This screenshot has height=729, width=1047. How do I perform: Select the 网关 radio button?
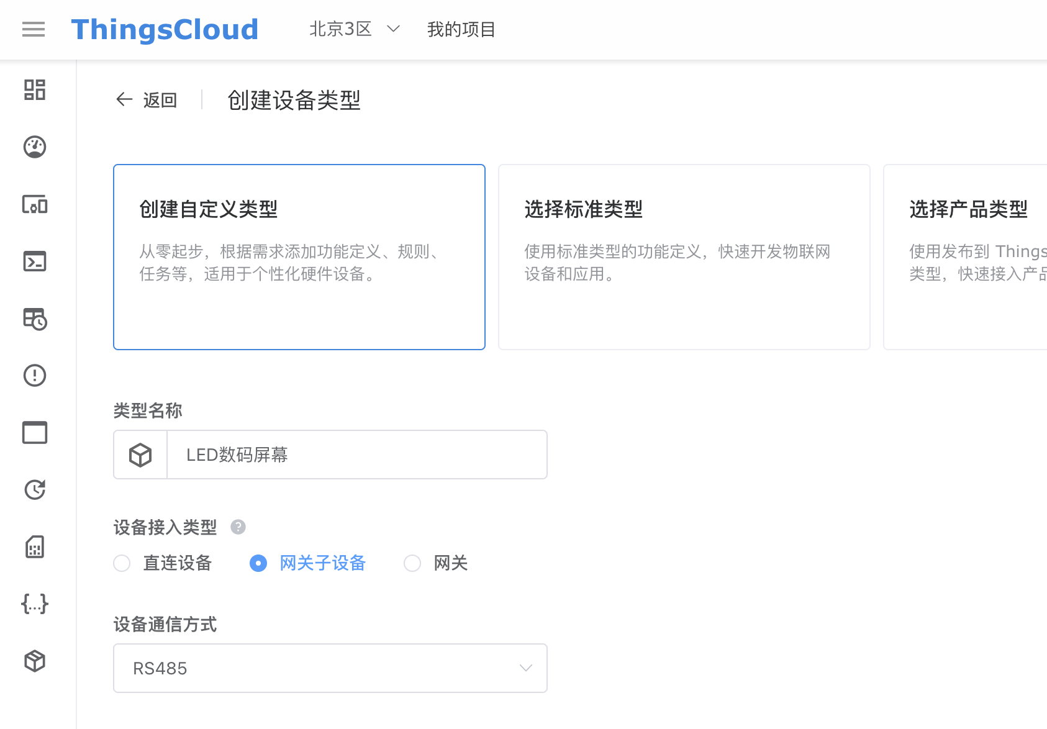(412, 563)
